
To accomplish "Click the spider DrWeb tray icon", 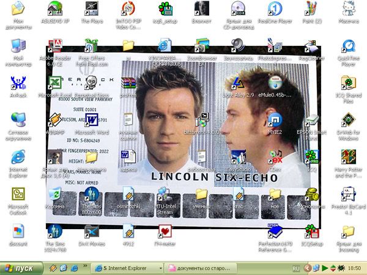I will pos(341,268).
